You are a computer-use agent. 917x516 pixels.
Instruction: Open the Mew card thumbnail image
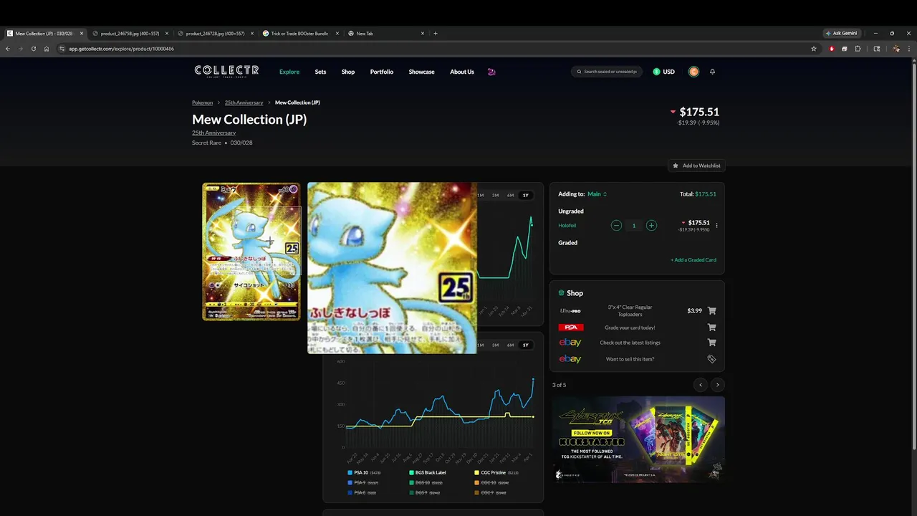point(251,252)
